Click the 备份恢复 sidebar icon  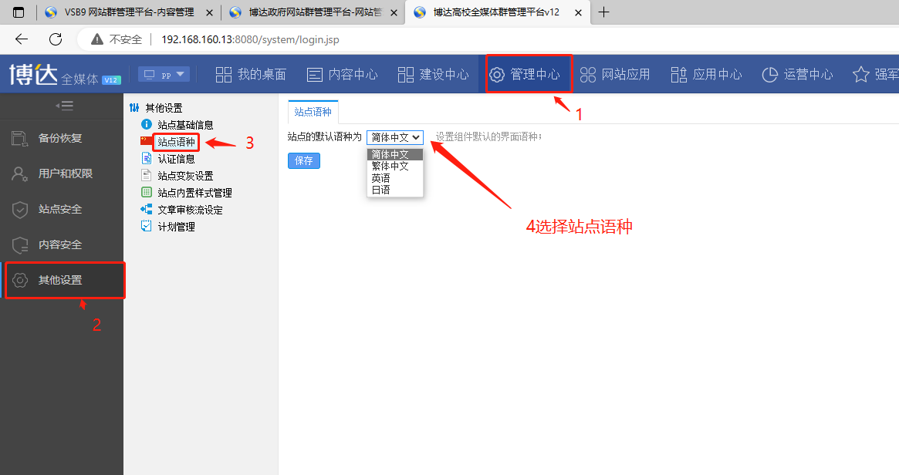(19, 138)
